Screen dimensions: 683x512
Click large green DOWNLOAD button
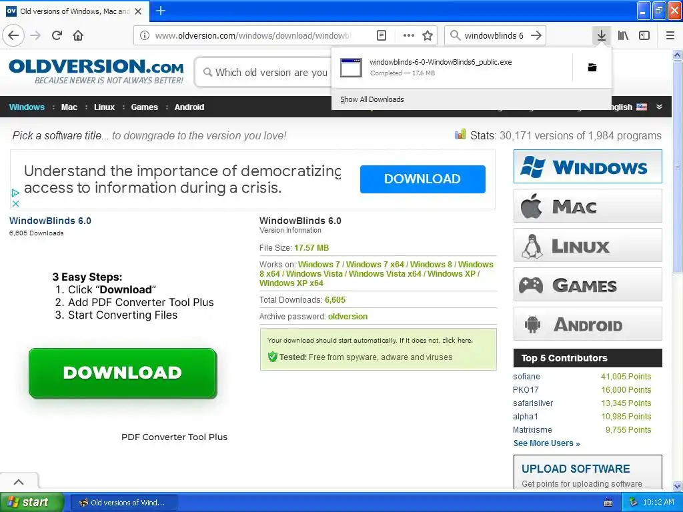(123, 373)
